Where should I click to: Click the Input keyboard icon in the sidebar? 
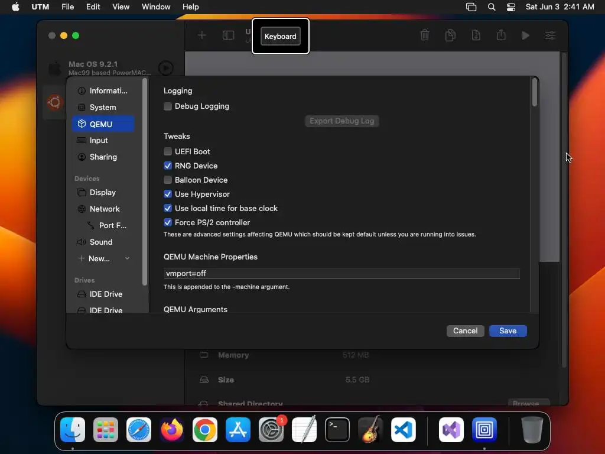click(82, 141)
